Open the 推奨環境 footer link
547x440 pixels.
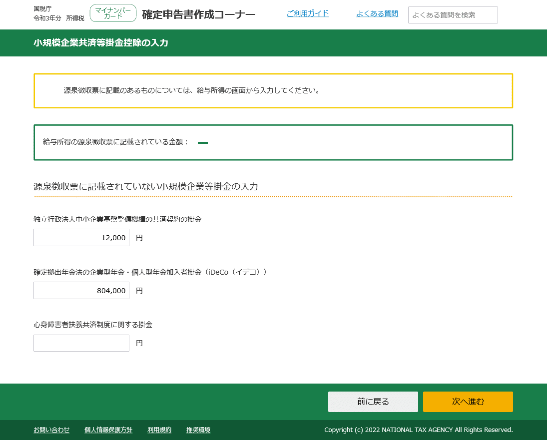(x=198, y=430)
